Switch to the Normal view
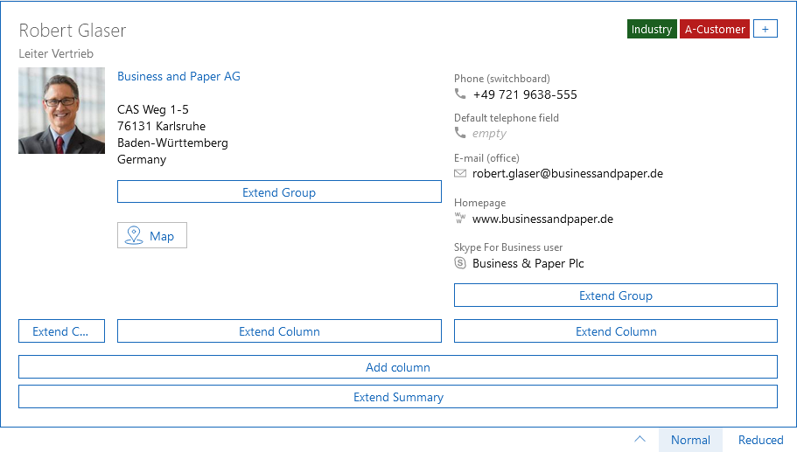797x452 pixels. [x=690, y=440]
